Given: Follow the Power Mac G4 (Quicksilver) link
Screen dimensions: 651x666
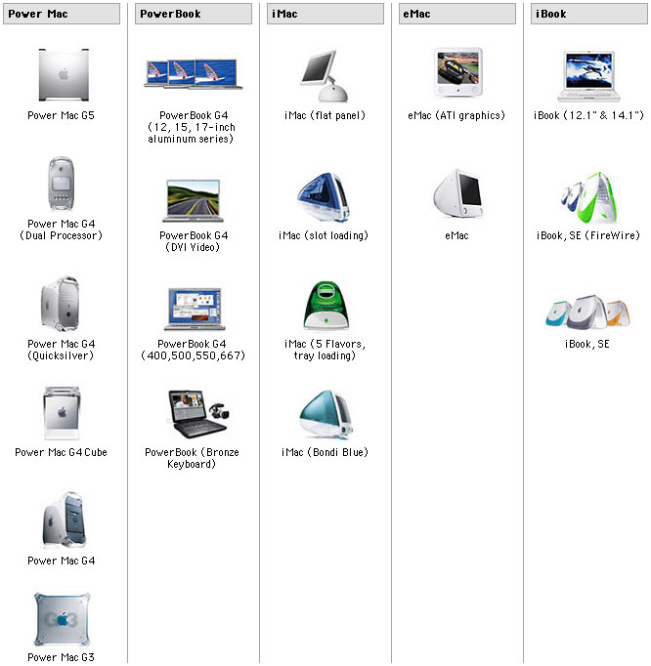Looking at the screenshot, I should pyautogui.click(x=62, y=350).
